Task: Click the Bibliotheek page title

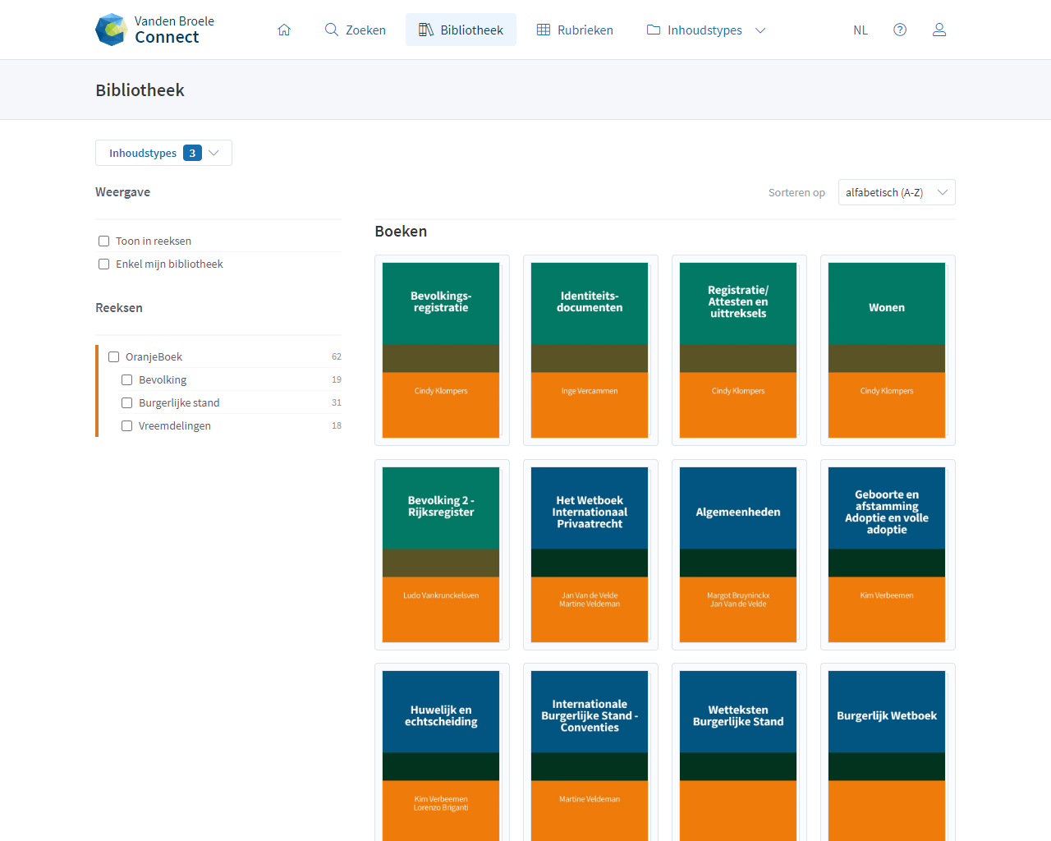Action: (x=140, y=90)
